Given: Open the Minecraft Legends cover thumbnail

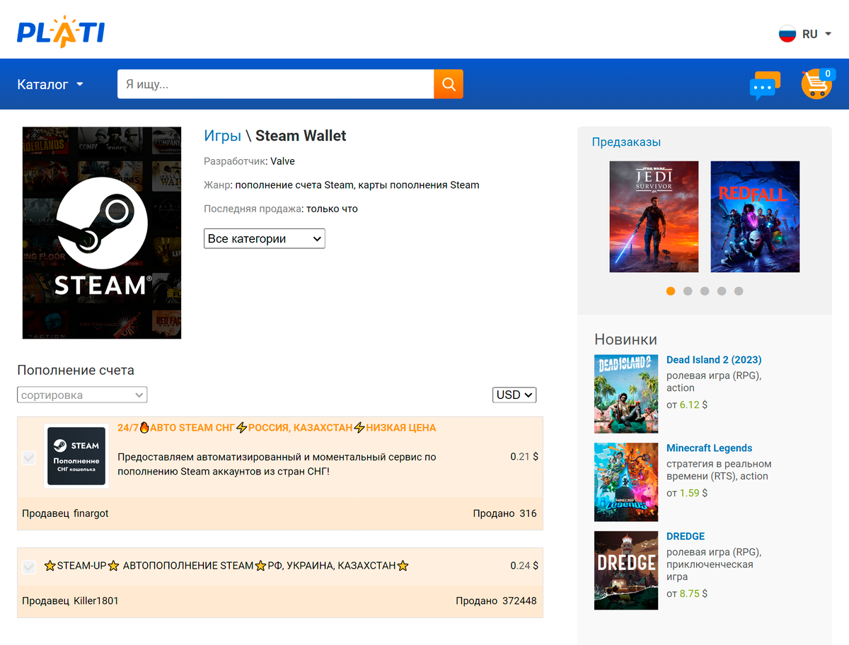Looking at the screenshot, I should coord(626,482).
